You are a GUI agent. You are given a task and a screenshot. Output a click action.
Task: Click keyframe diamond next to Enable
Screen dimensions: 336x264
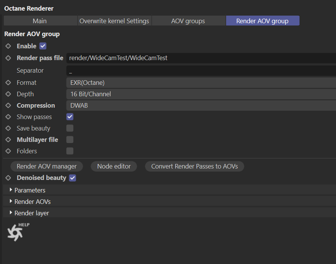pos(8,46)
